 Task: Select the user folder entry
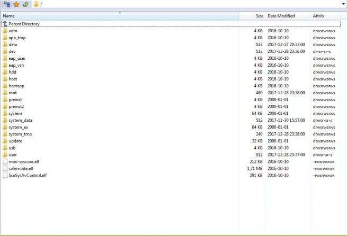14,155
